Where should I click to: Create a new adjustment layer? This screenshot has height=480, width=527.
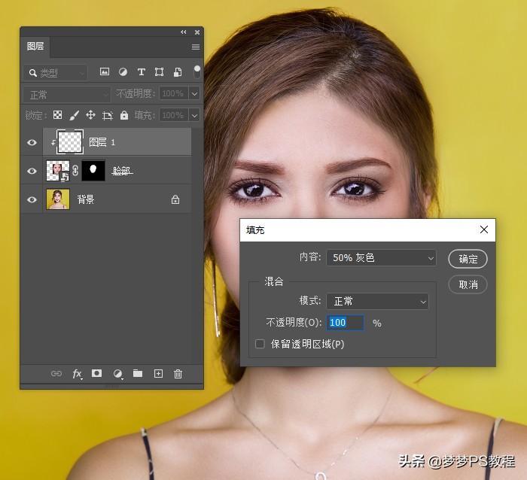click(x=117, y=373)
